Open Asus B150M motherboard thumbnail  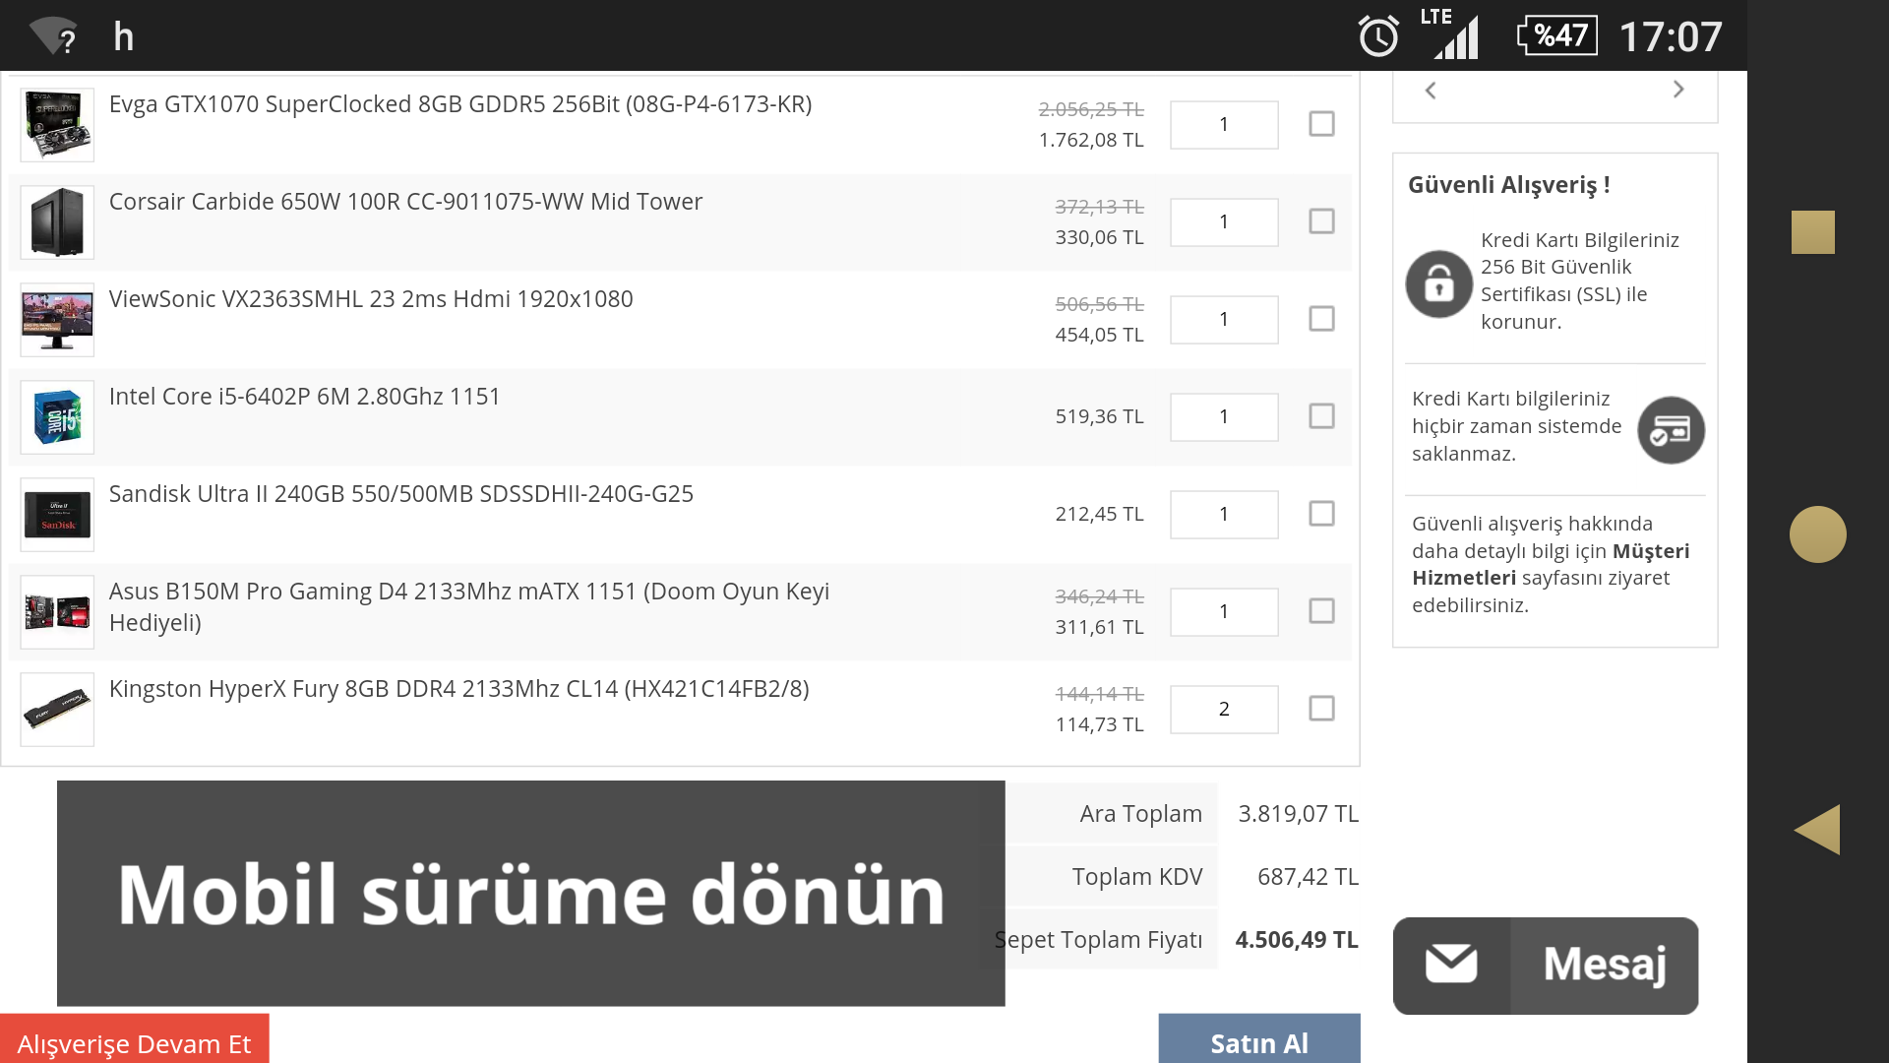(57, 612)
